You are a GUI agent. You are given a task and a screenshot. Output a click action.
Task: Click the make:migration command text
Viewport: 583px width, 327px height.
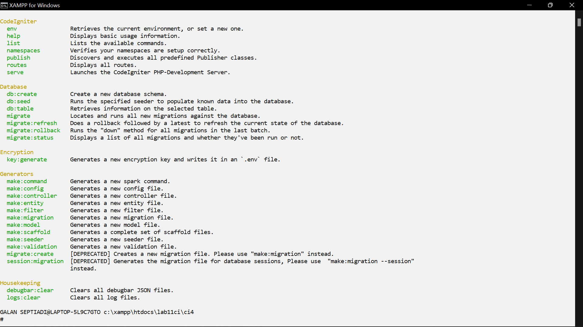pos(30,217)
